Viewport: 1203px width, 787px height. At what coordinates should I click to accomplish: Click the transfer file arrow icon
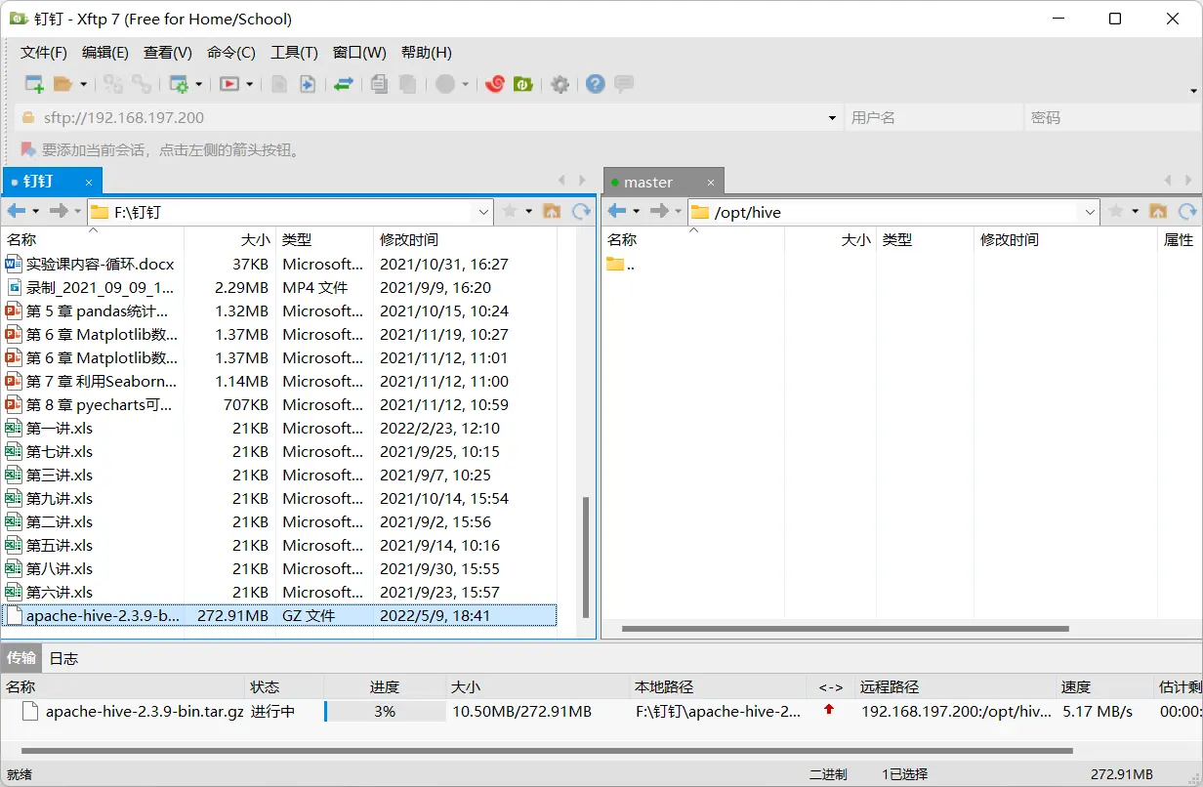(308, 84)
